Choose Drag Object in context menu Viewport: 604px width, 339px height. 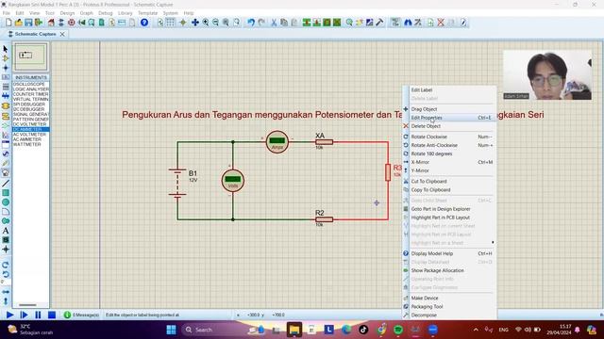click(449, 109)
